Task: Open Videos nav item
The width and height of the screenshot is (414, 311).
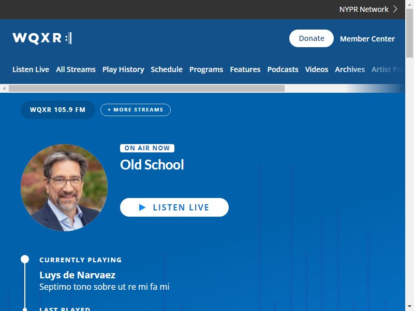Action: pos(317,69)
